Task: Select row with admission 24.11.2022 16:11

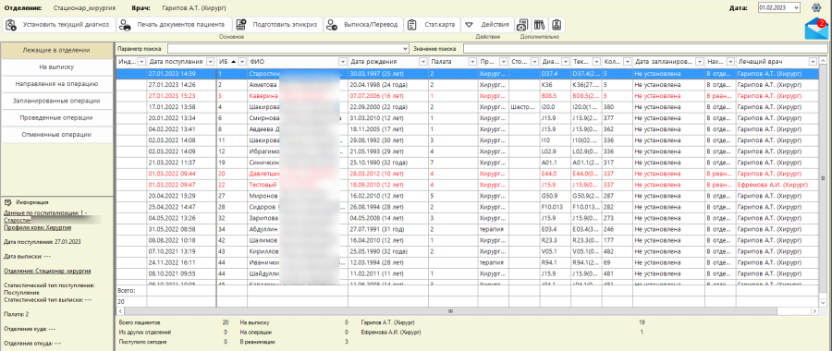Action: click(x=467, y=263)
